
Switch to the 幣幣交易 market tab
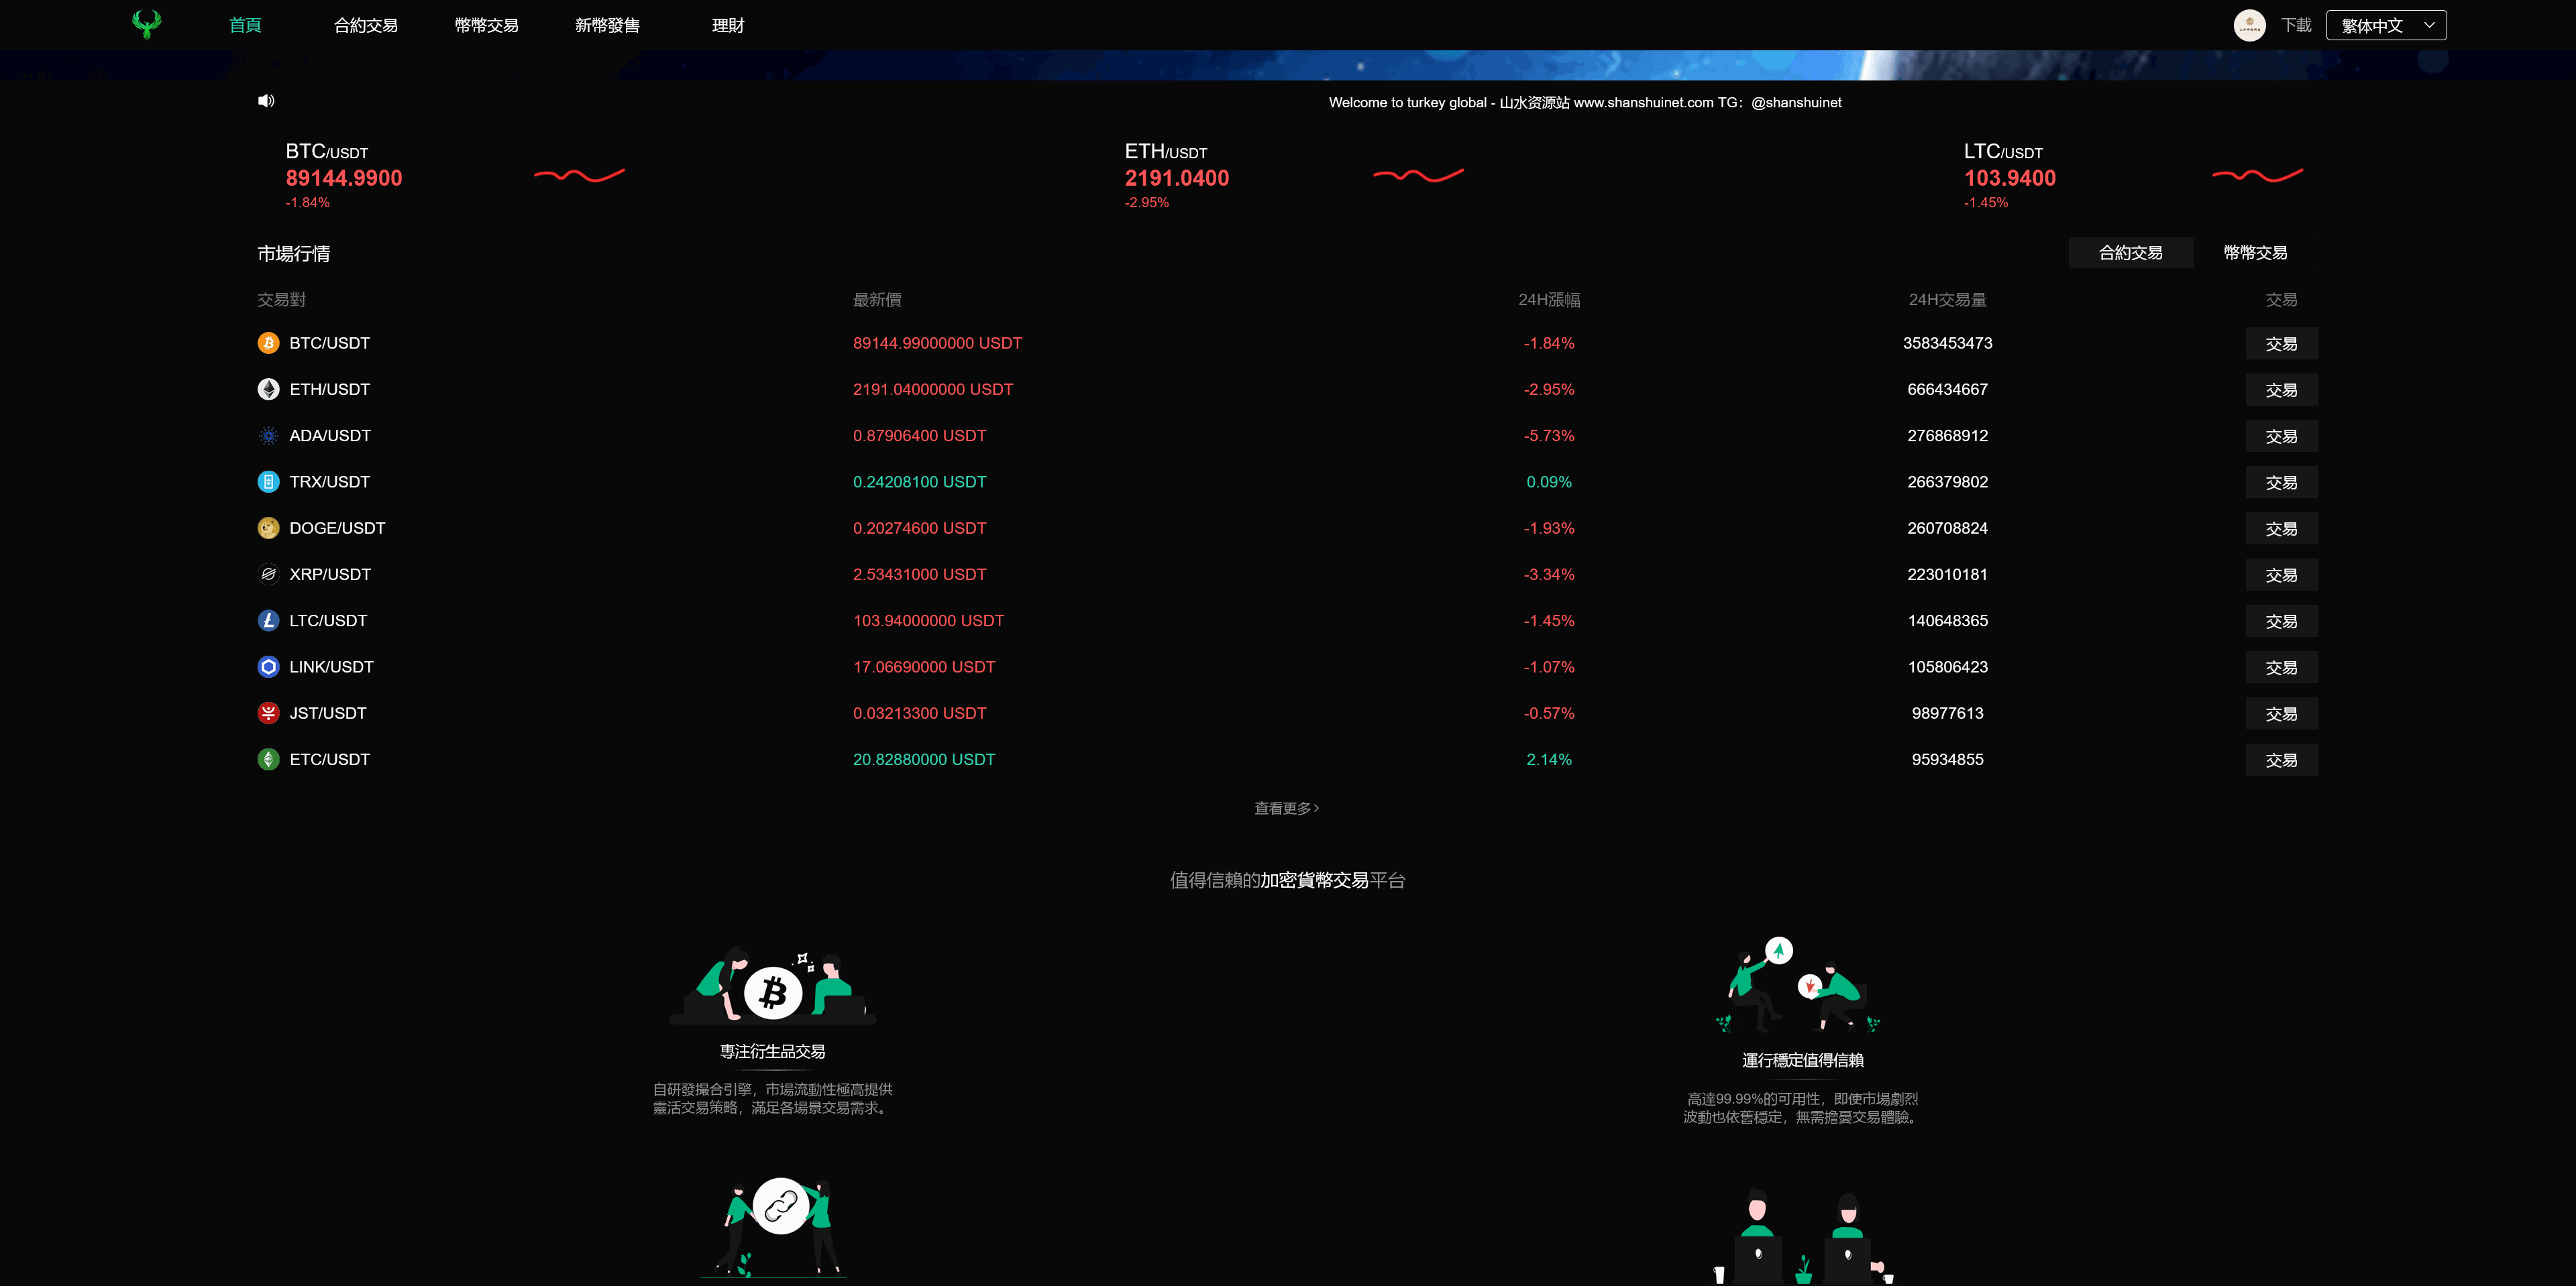(2255, 253)
